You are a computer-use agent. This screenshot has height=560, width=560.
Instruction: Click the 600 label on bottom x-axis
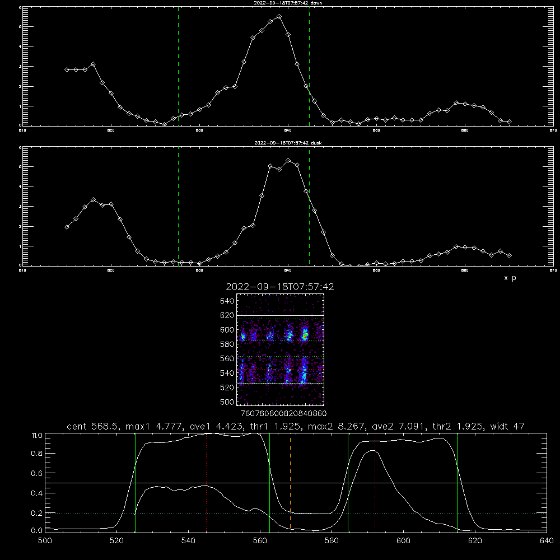pyautogui.click(x=403, y=541)
